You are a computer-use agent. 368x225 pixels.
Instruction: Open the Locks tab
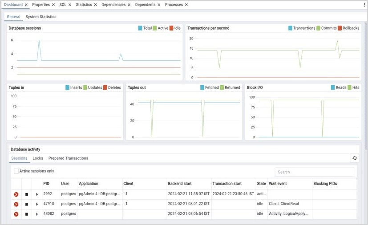point(38,158)
